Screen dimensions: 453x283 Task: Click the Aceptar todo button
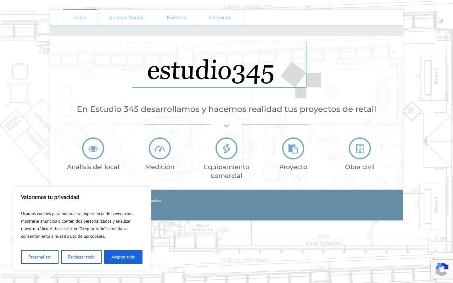(123, 257)
